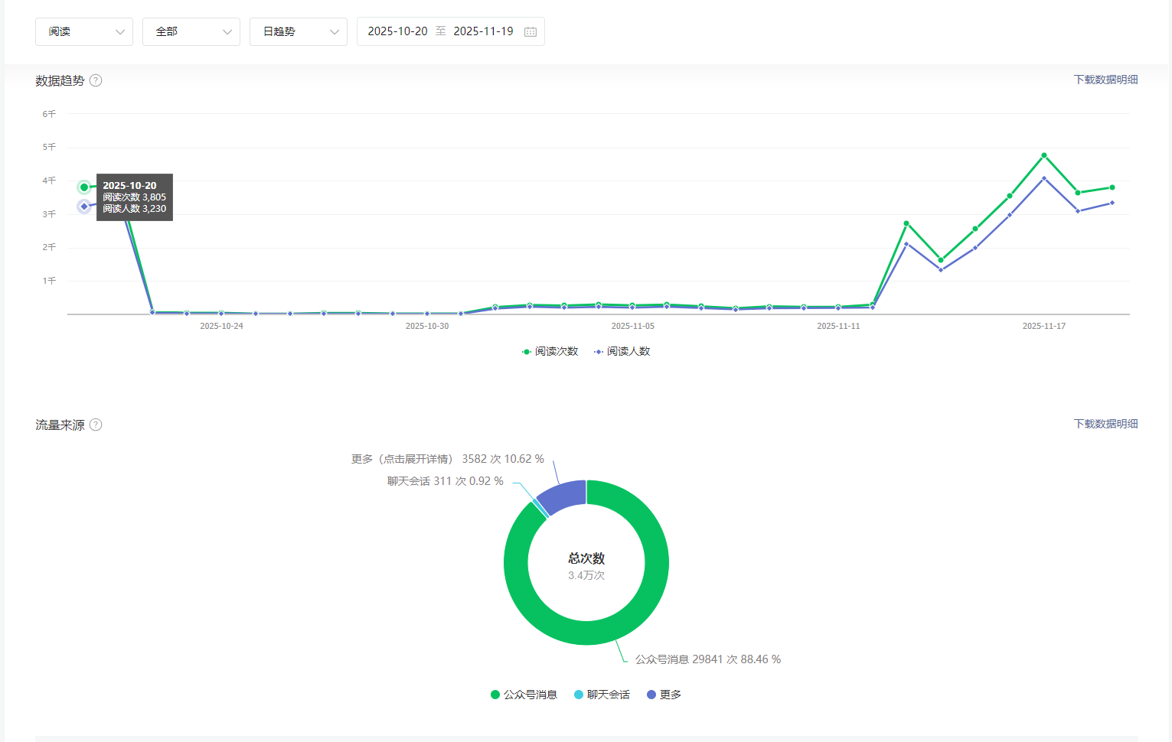Download 流量来源 details via 下载数据明细
Screen dimensions: 1172x742
tap(1105, 424)
